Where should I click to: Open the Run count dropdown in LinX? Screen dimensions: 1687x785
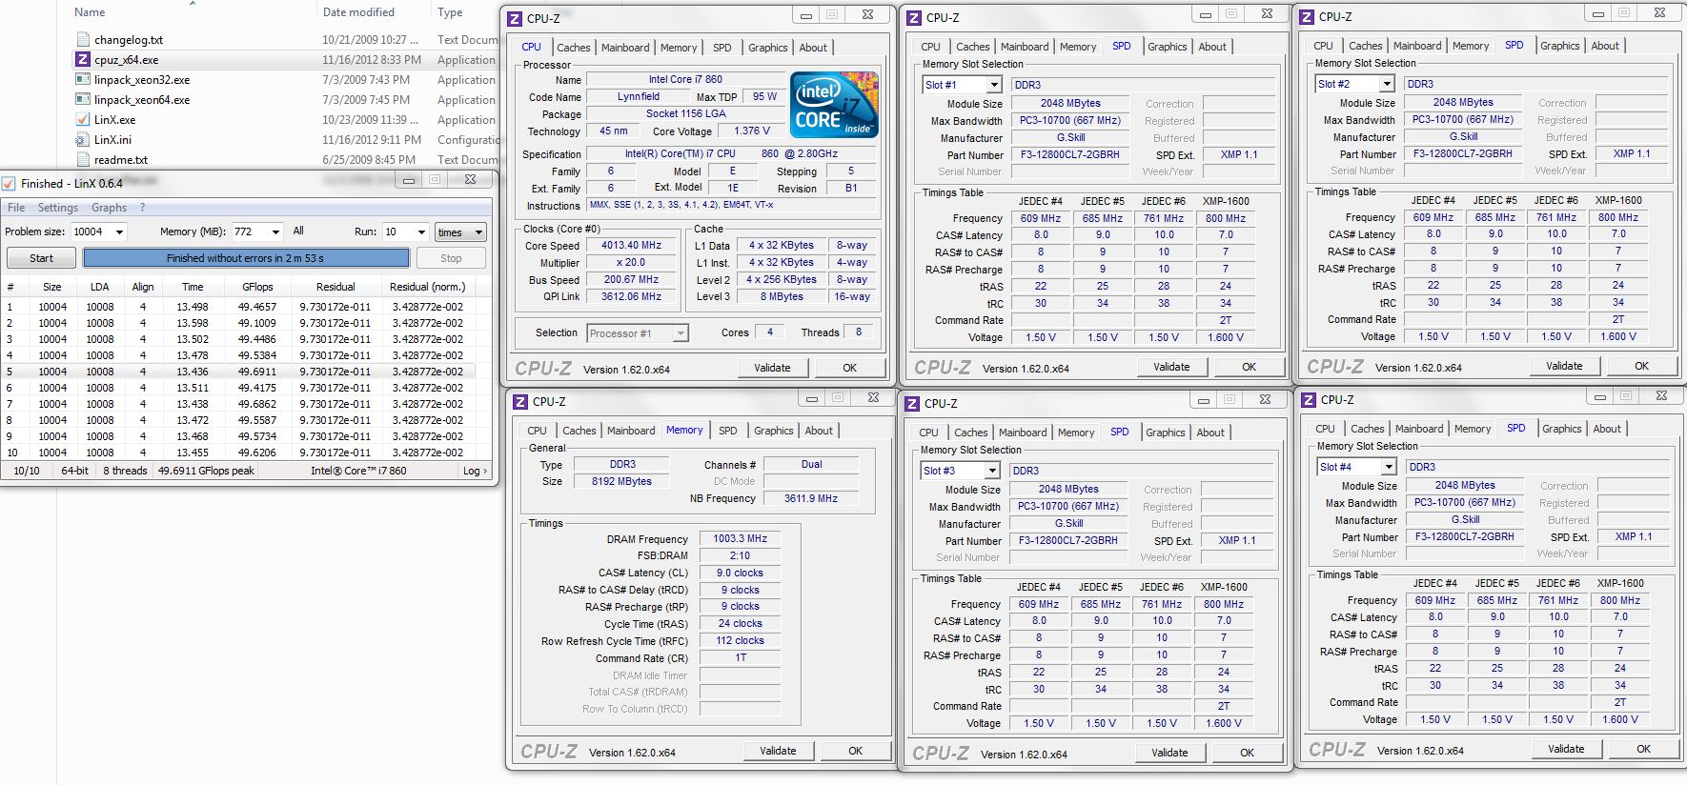click(421, 231)
